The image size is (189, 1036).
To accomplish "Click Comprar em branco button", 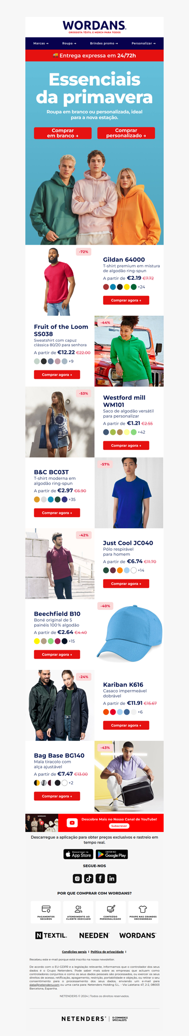I will pos(63,133).
